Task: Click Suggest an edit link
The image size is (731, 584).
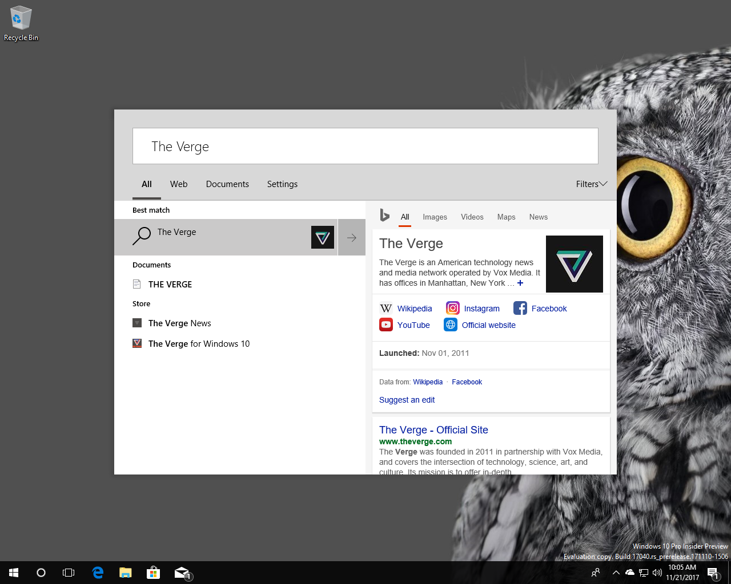Action: click(x=407, y=400)
